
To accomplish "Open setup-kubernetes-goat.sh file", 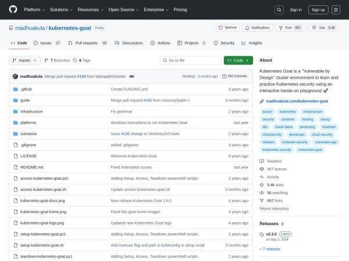I will pyautogui.click(x=42, y=245).
